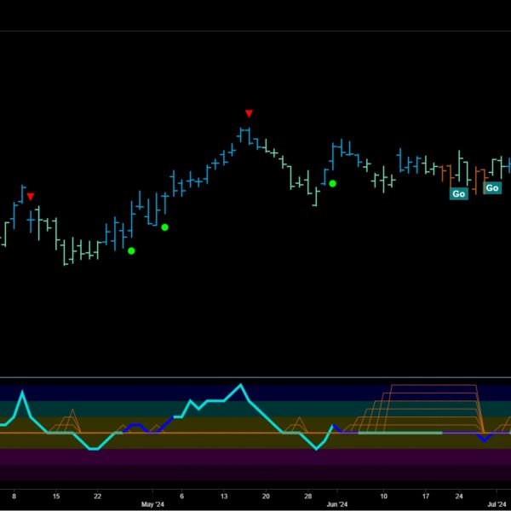Click the date label "22" on the time axis
This screenshot has width=511, height=511.
pyautogui.click(x=97, y=497)
